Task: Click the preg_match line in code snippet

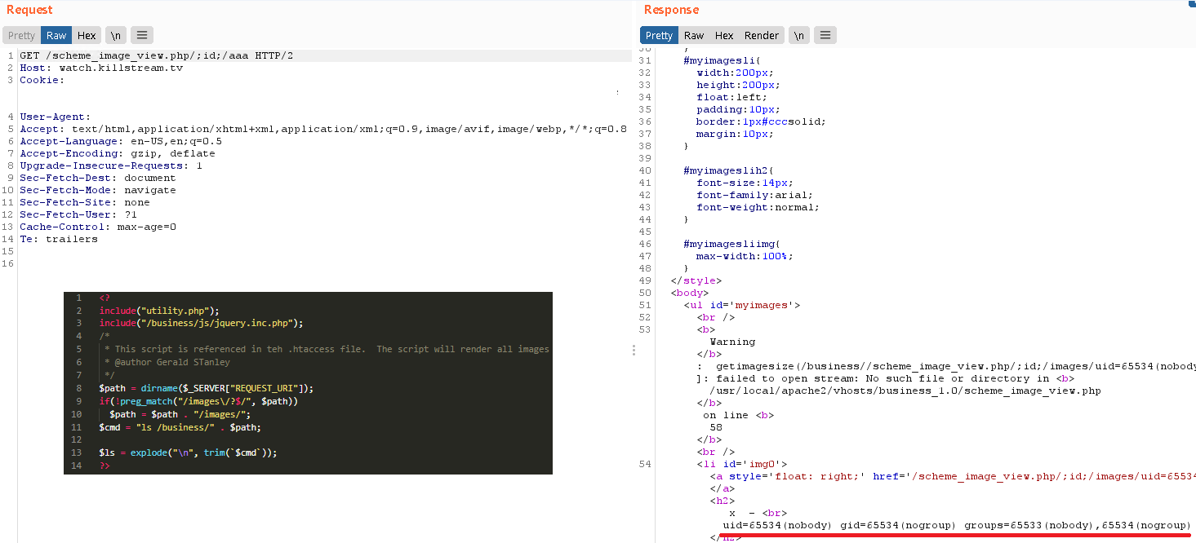Action: pyautogui.click(x=198, y=401)
